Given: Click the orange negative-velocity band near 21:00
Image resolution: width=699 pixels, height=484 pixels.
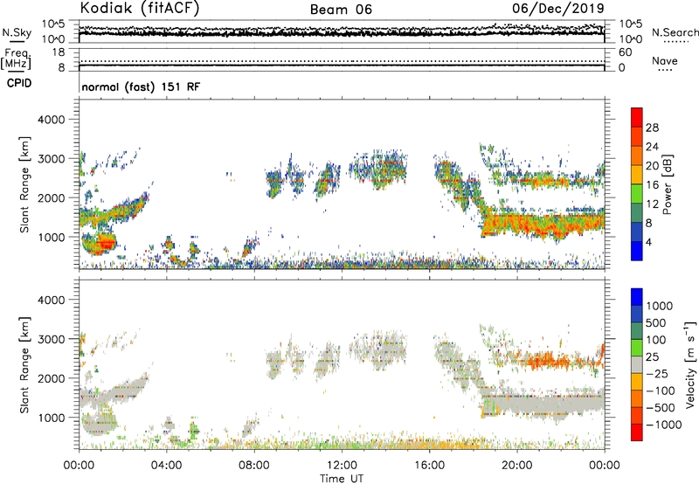Looking at the screenshot, I should 549,360.
